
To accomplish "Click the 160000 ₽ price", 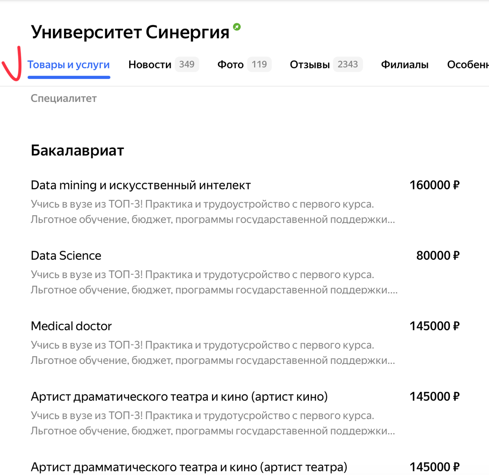I will [x=434, y=185].
